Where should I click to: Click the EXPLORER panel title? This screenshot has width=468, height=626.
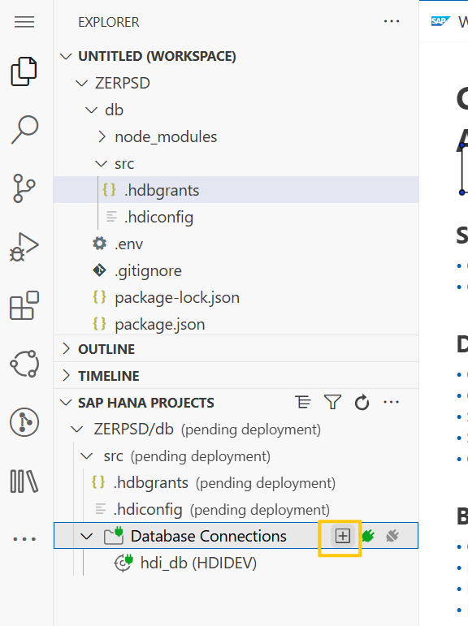click(x=109, y=22)
